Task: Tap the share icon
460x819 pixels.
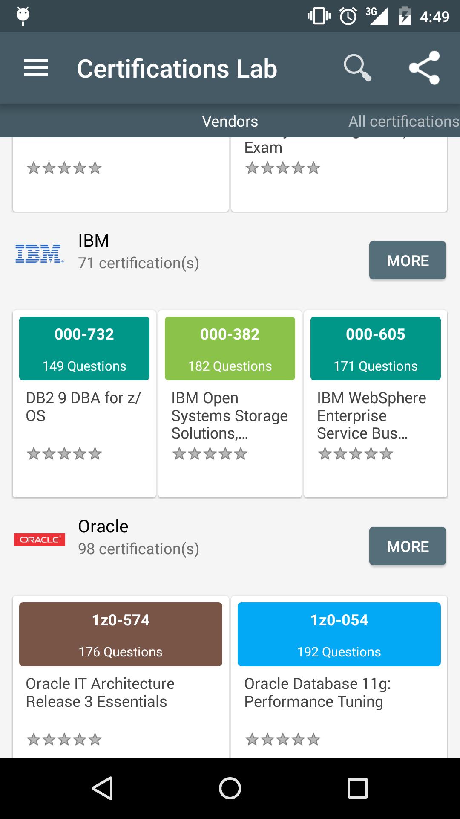Action: click(424, 68)
